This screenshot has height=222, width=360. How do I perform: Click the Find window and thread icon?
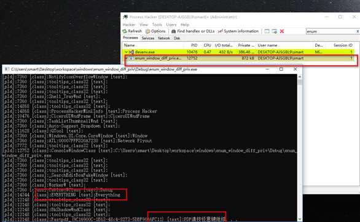[x=275, y=31]
